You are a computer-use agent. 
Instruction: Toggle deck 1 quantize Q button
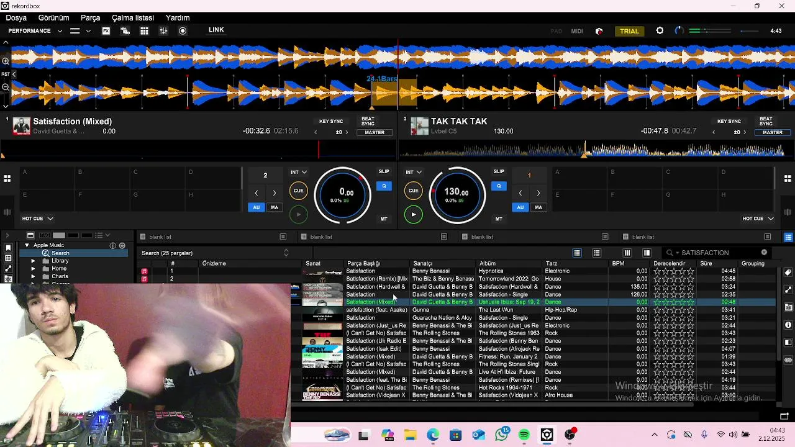tap(384, 186)
